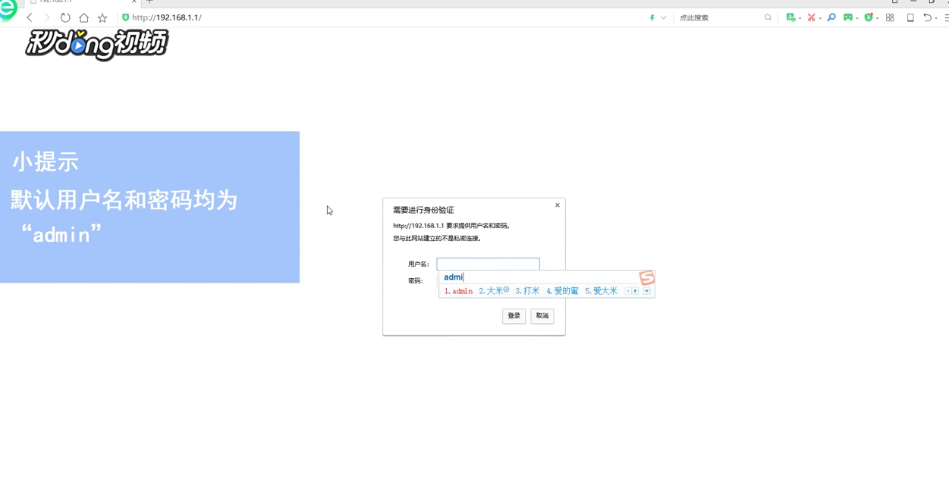Click the green translate icon in the toolbar
949x501 pixels.
[790, 17]
